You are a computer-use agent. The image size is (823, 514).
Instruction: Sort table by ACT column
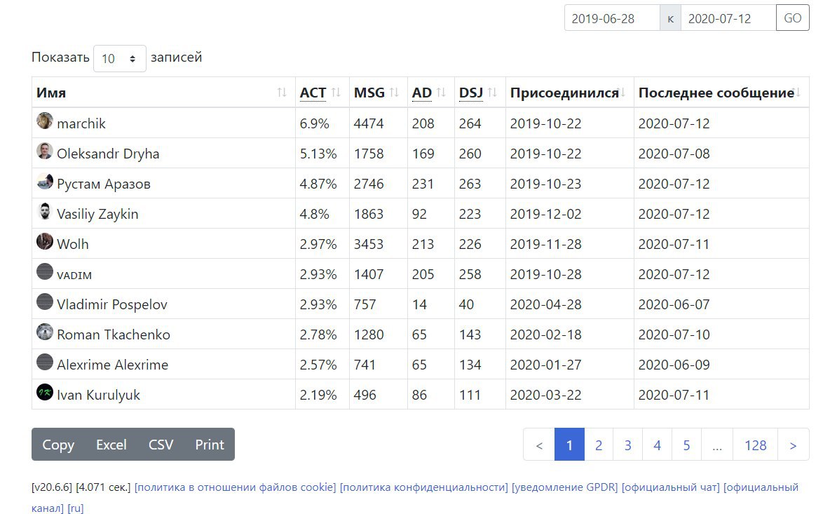(322, 93)
